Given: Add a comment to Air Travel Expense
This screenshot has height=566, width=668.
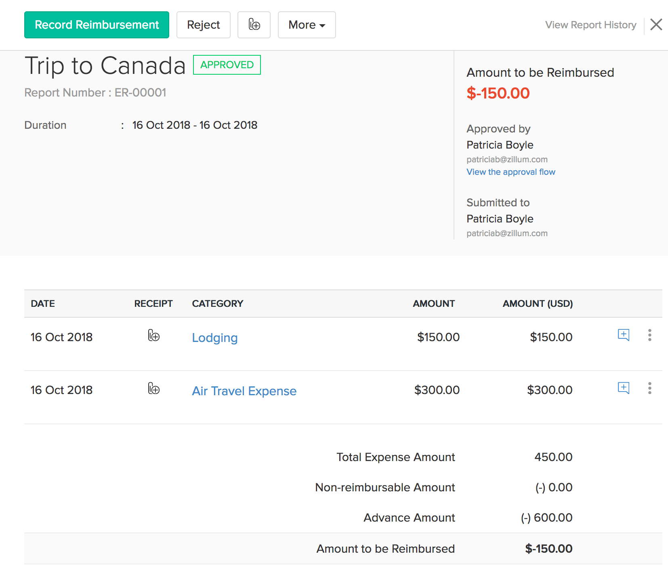Looking at the screenshot, I should [x=623, y=388].
